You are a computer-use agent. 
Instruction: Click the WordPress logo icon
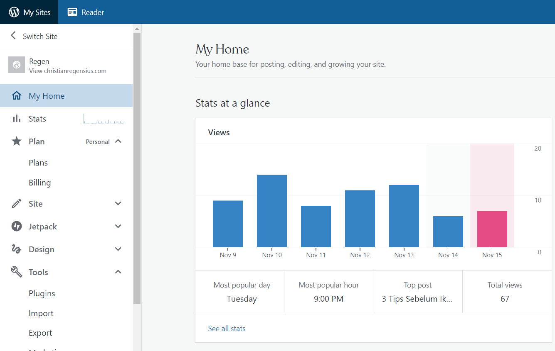click(14, 12)
